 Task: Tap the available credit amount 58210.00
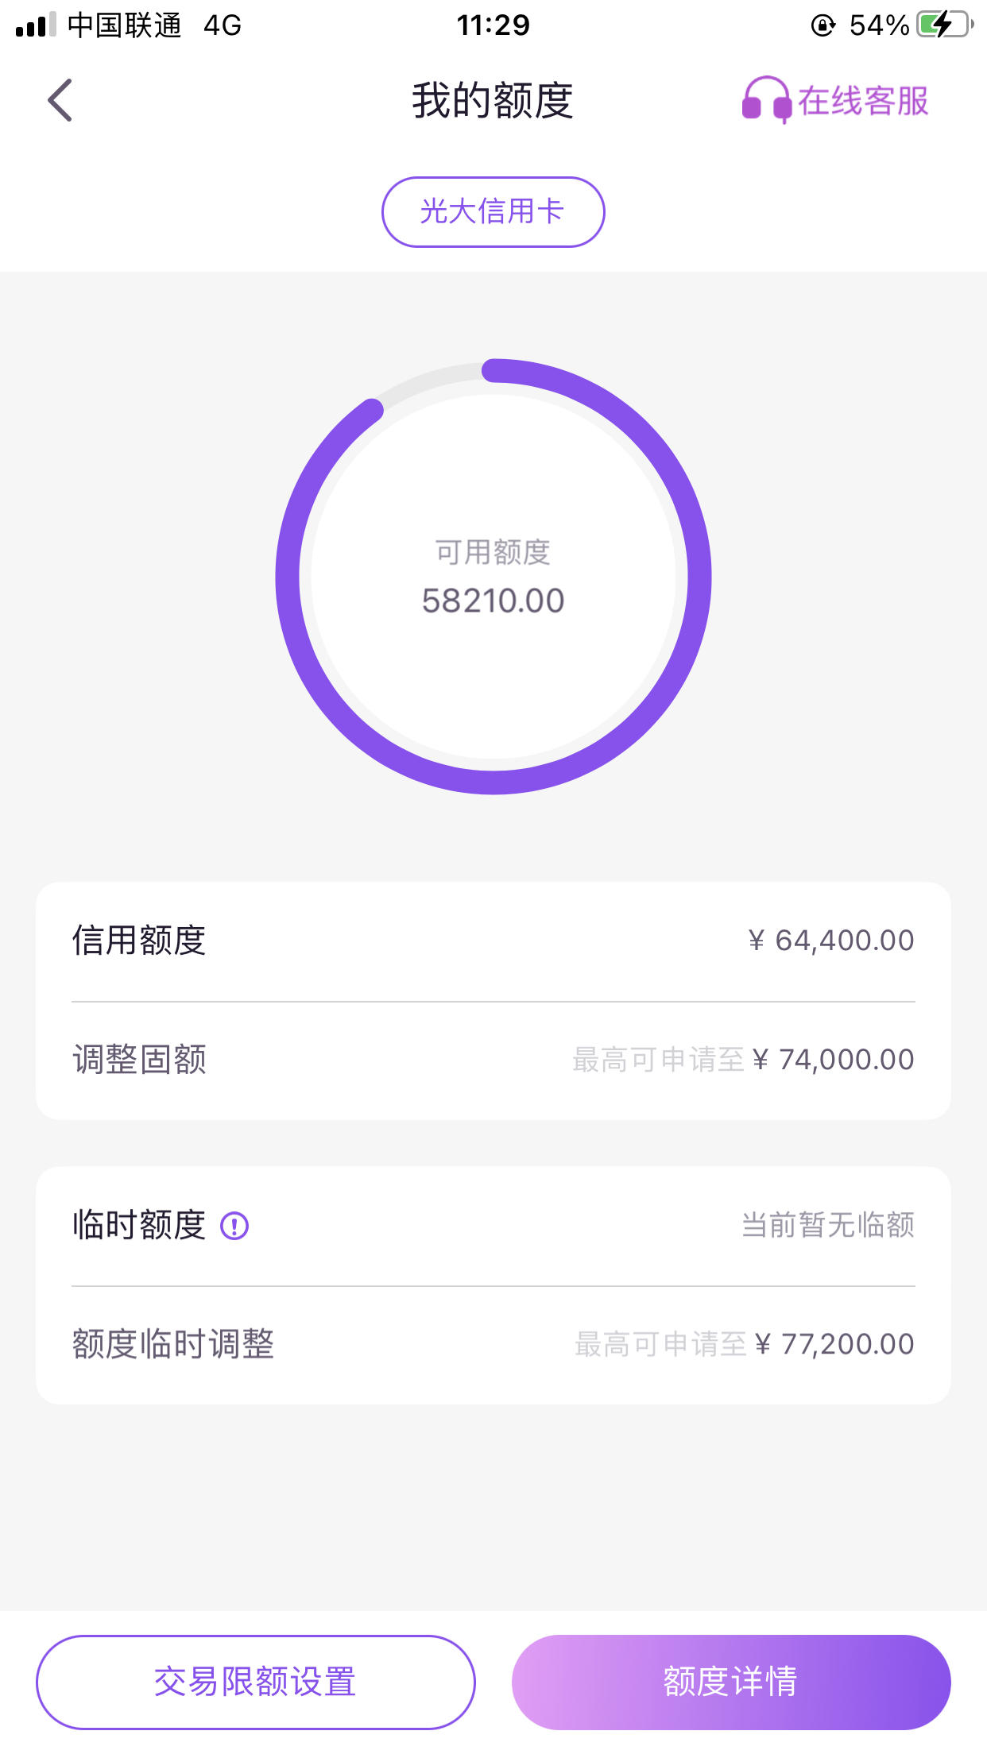(493, 601)
